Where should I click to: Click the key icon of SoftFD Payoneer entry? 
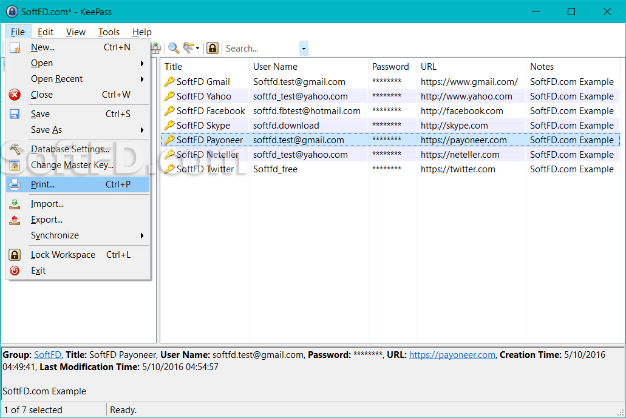169,140
